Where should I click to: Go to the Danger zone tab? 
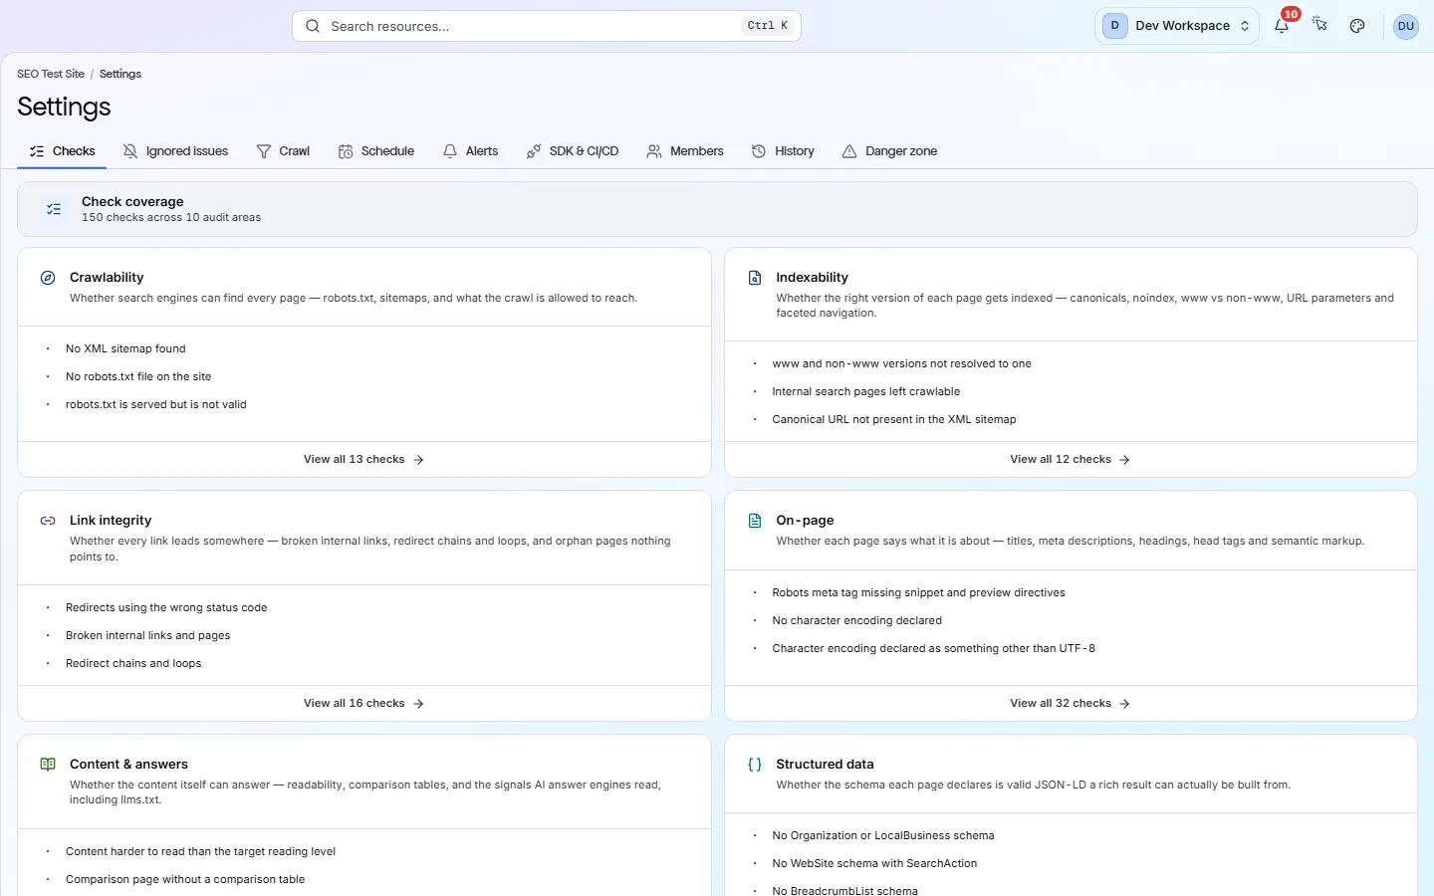click(889, 151)
